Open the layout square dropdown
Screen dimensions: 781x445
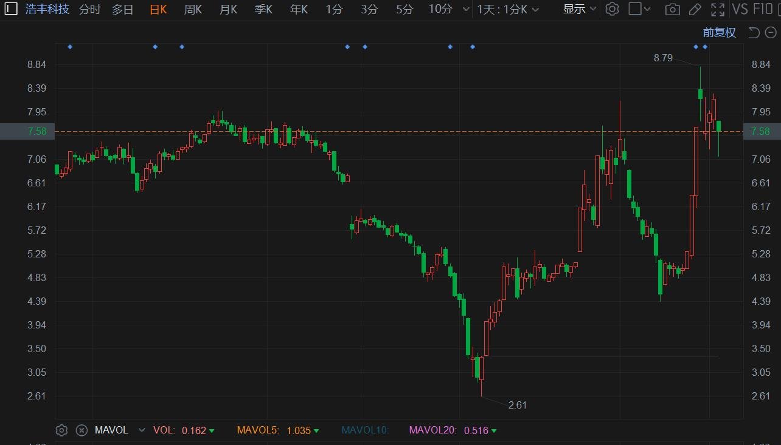[639, 9]
